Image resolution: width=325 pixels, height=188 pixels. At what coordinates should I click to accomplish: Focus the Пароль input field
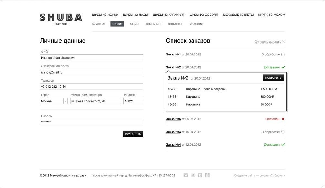(92, 122)
